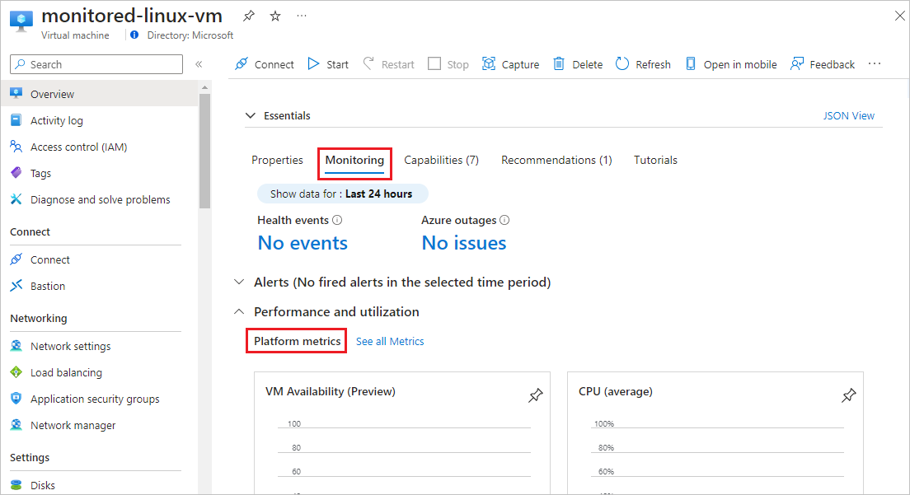The height and width of the screenshot is (495, 910).
Task: Expand the Alerts section
Action: pos(239,282)
